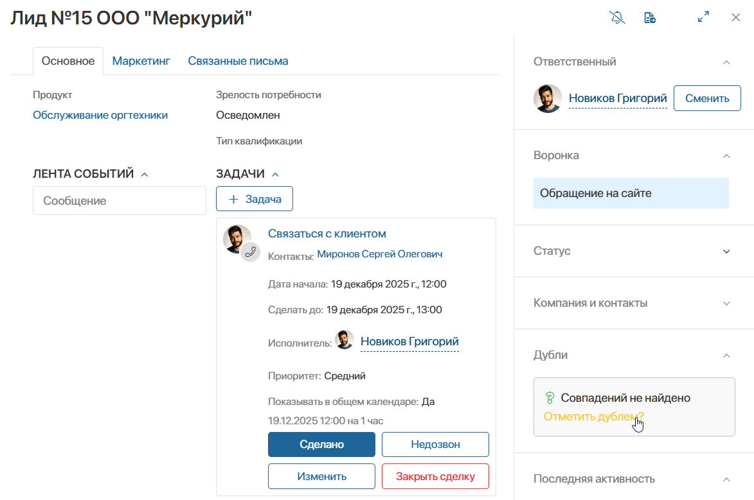The width and height of the screenshot is (754, 500).
Task: Open Новиков Григорий link in Исполнитель row
Action: pos(409,341)
